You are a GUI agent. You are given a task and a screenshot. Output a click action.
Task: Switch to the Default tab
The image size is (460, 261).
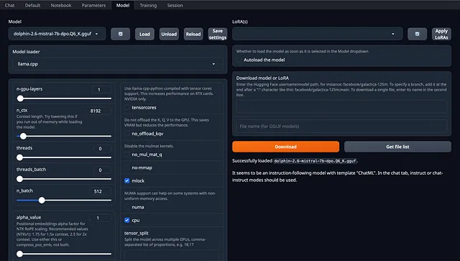click(32, 5)
